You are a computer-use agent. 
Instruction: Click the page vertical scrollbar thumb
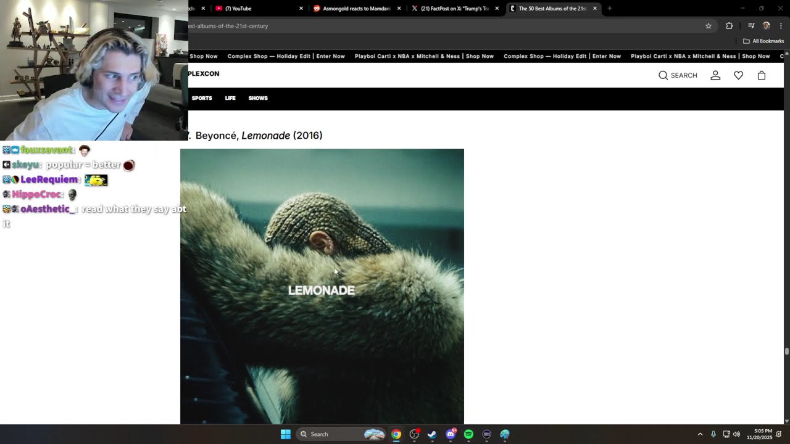click(787, 351)
